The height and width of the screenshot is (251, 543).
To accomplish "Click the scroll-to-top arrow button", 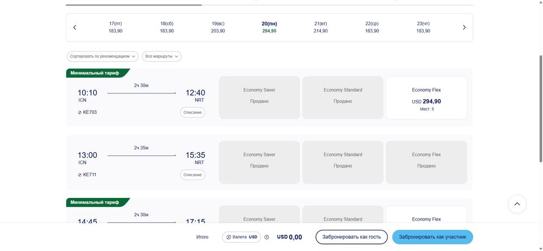I will point(517,204).
